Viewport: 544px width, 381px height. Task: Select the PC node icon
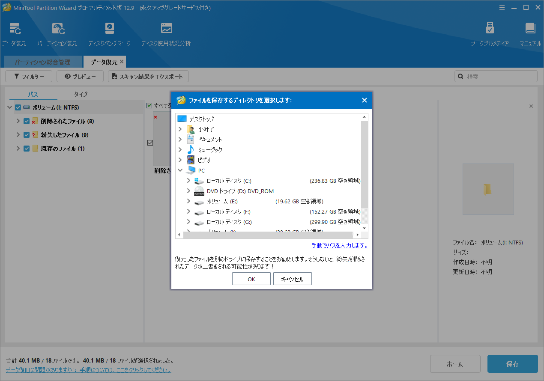click(x=191, y=170)
